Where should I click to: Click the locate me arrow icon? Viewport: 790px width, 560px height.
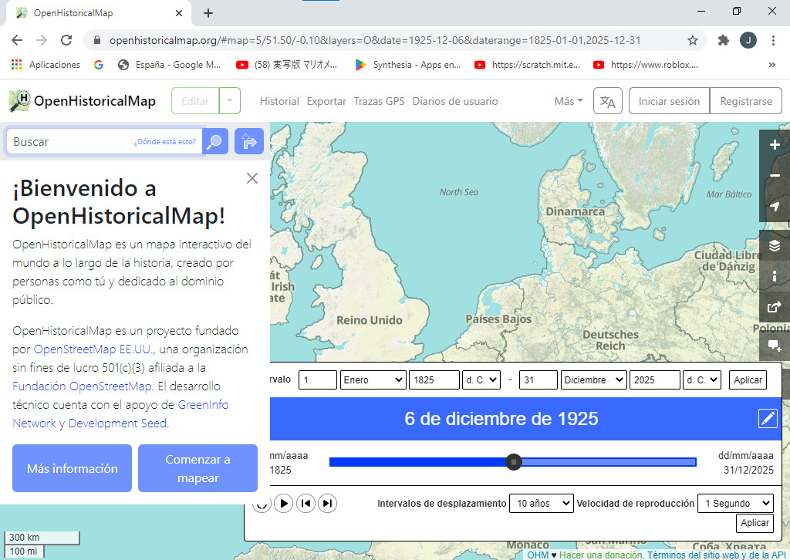(775, 206)
